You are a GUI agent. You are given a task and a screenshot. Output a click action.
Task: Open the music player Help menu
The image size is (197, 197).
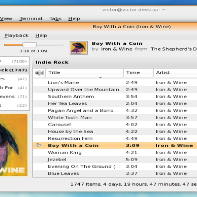click(x=41, y=35)
